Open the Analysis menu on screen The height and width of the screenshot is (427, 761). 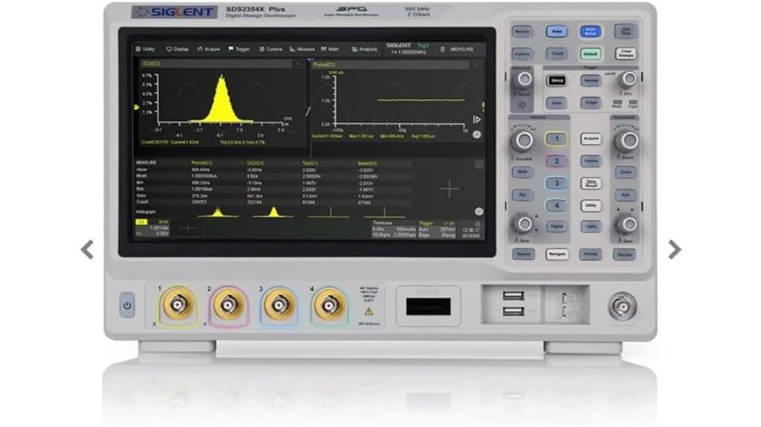click(x=364, y=49)
